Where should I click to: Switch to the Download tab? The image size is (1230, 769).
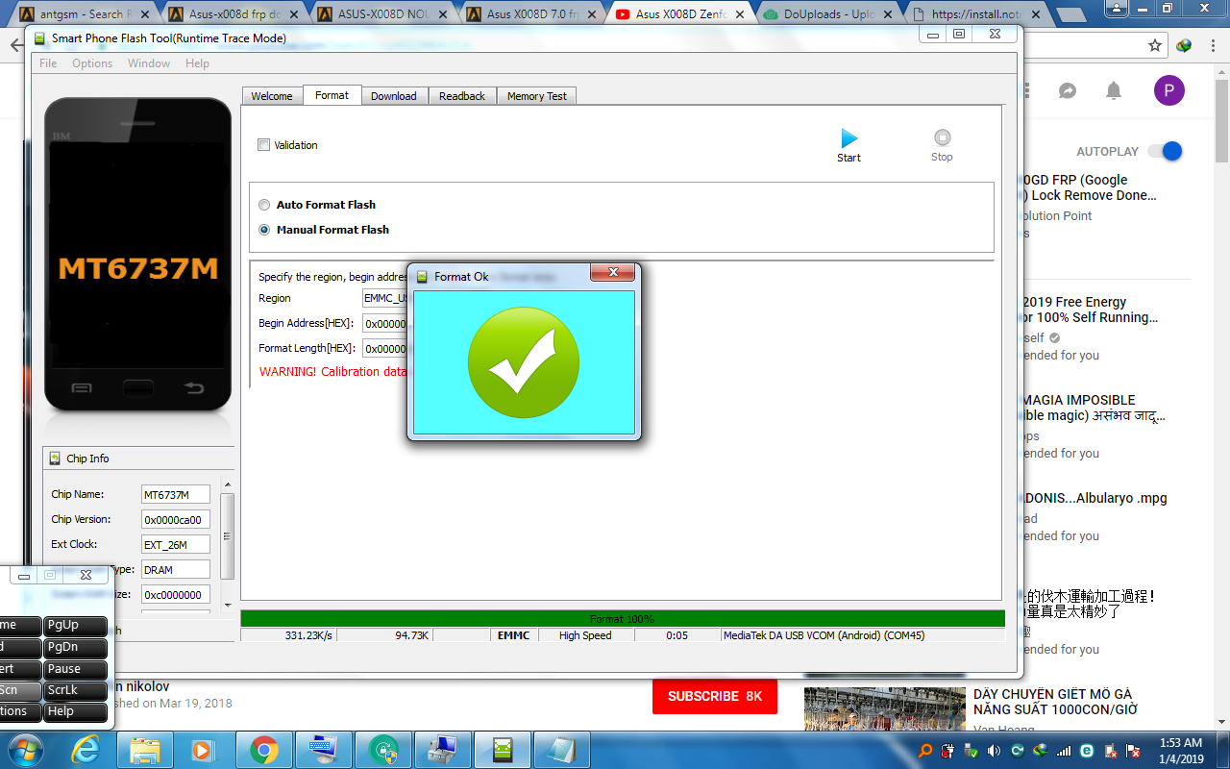pos(394,96)
